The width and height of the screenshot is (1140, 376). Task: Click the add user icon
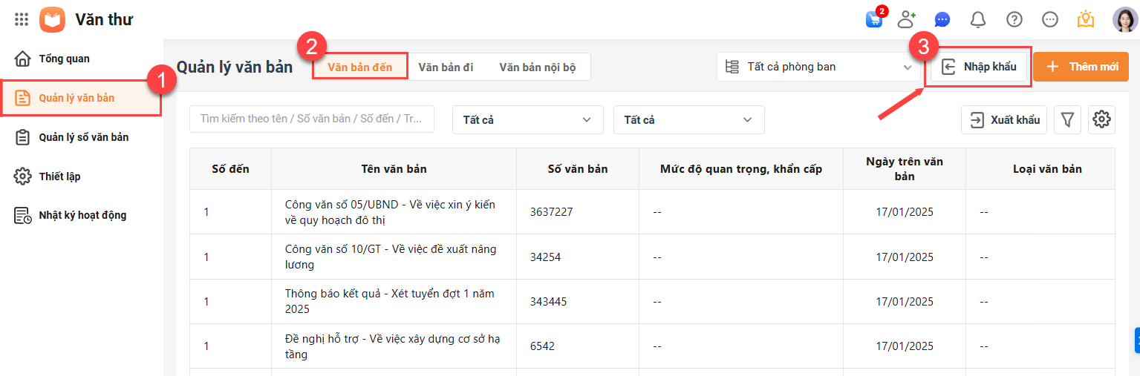[x=907, y=20]
